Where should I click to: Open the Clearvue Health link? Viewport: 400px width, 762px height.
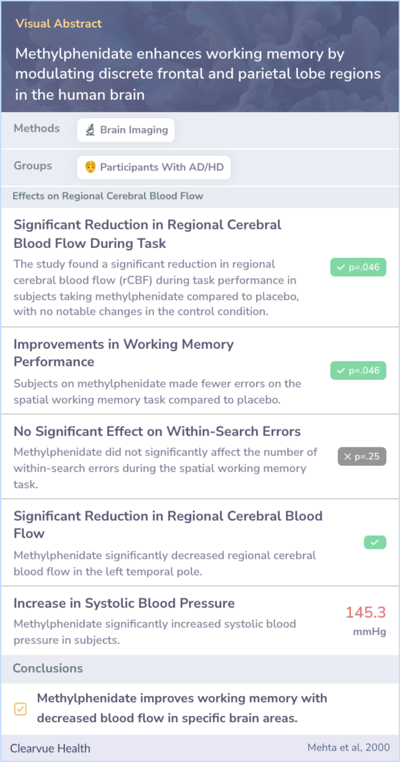50,748
